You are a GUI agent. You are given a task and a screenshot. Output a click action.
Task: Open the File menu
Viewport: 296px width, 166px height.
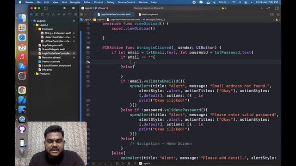click(x=38, y=2)
